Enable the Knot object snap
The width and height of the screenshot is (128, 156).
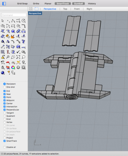5,119
